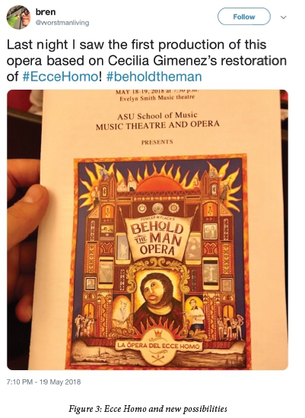
Task: Click the Follow button
Action: [244, 17]
